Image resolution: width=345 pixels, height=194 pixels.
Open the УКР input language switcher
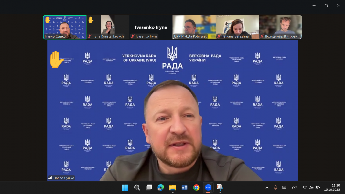coord(294,188)
